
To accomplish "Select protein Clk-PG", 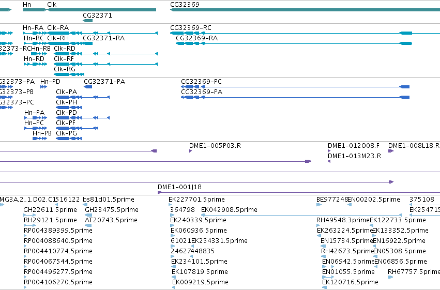I will pyautogui.click(x=67, y=133).
